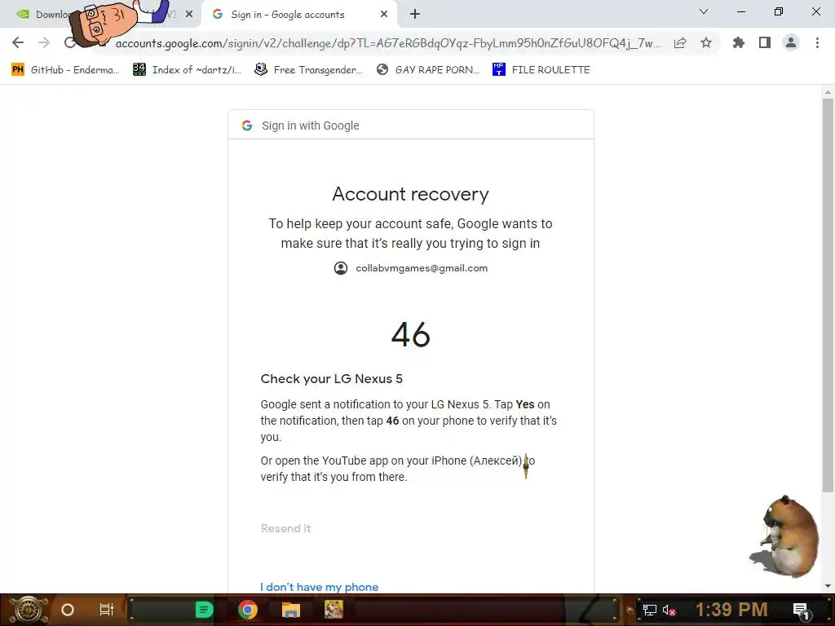
Task: Open the share page icon in address bar
Action: click(680, 43)
